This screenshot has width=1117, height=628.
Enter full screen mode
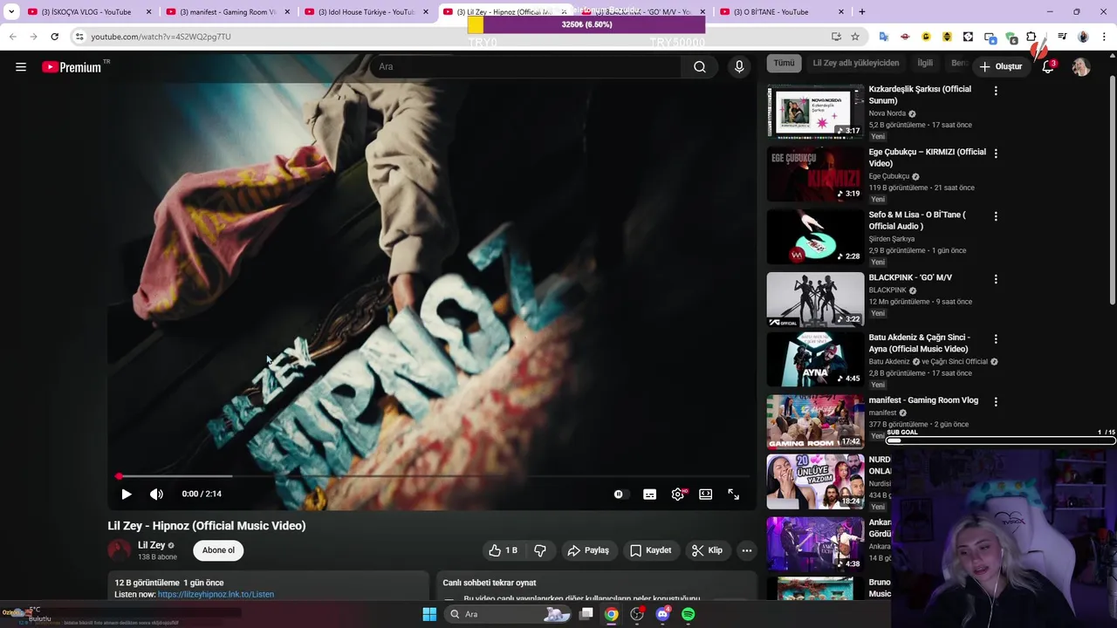click(734, 494)
